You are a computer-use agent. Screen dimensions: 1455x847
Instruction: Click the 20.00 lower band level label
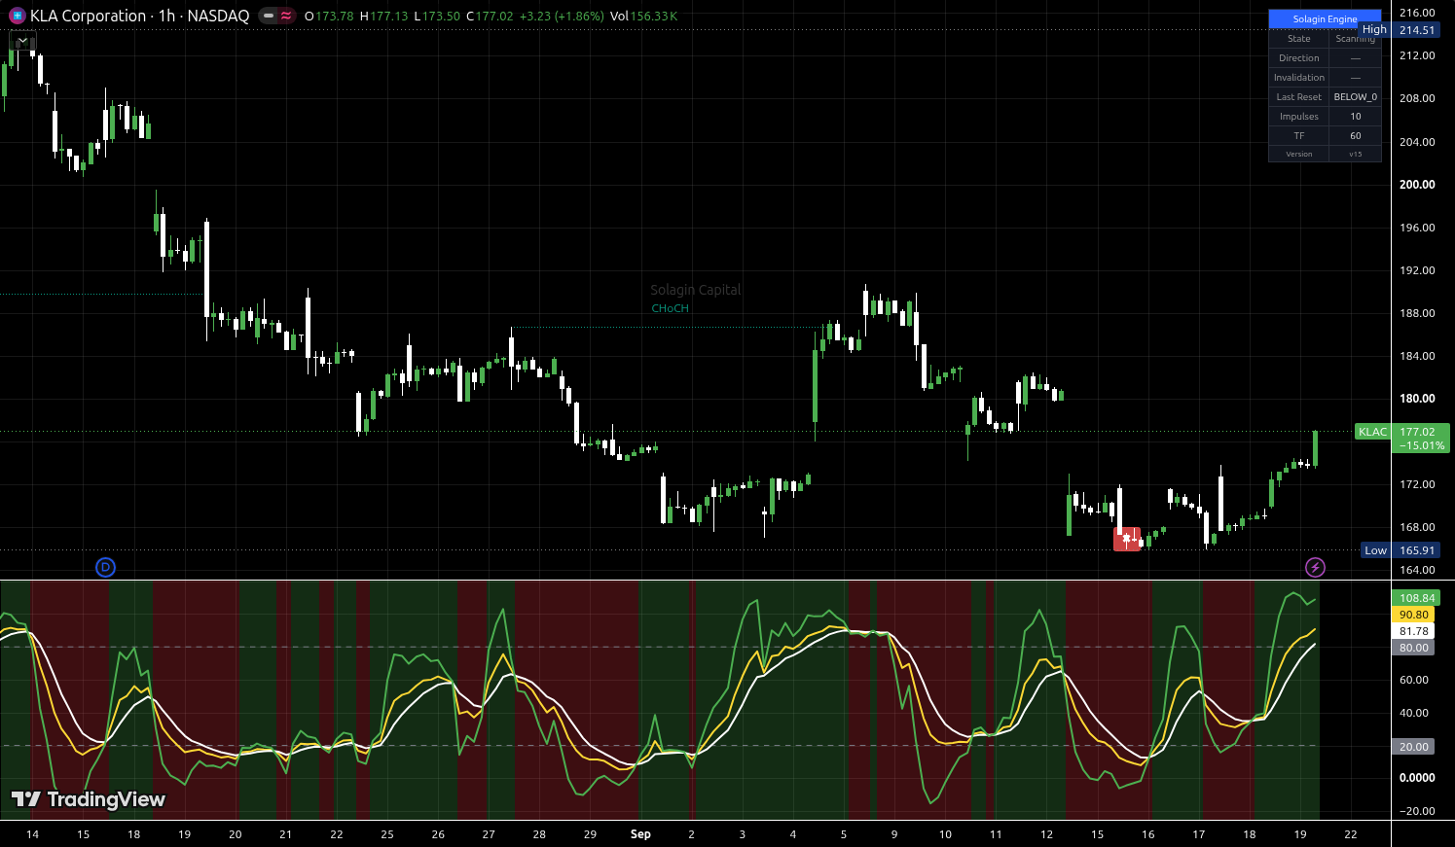(1414, 747)
